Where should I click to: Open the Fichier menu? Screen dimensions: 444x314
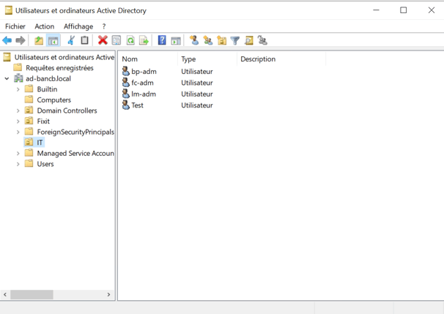[x=15, y=26]
